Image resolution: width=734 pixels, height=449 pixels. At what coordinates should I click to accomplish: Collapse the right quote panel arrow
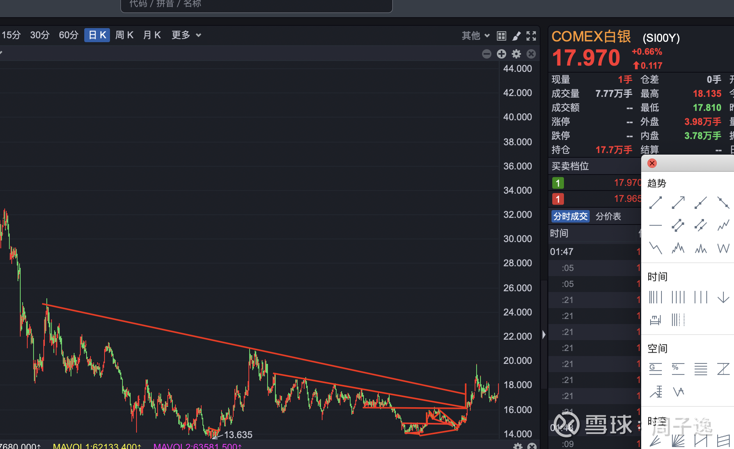coord(544,335)
